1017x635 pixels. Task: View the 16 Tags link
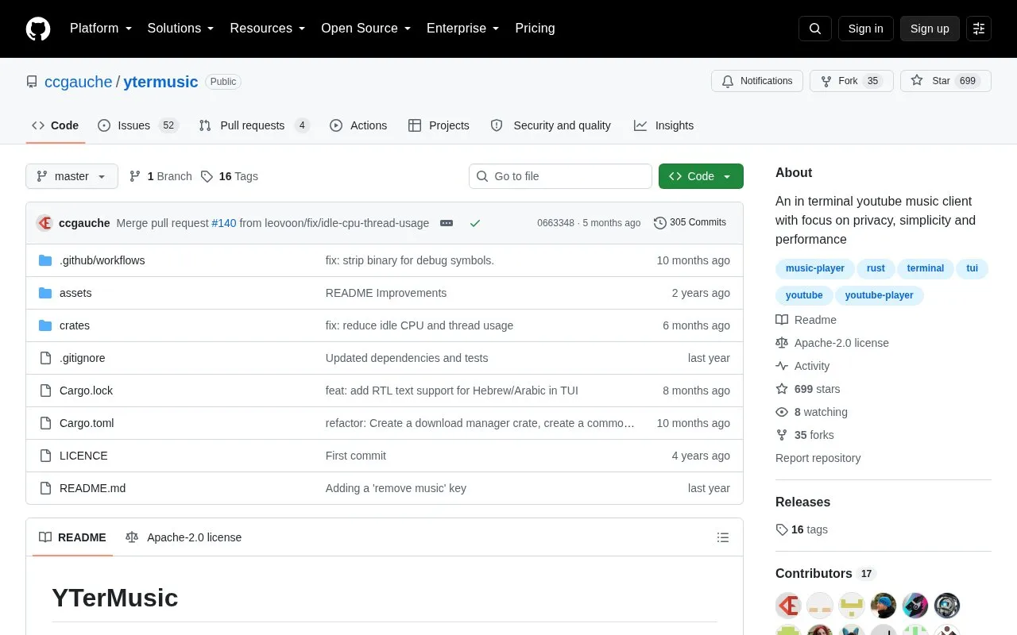click(x=230, y=176)
